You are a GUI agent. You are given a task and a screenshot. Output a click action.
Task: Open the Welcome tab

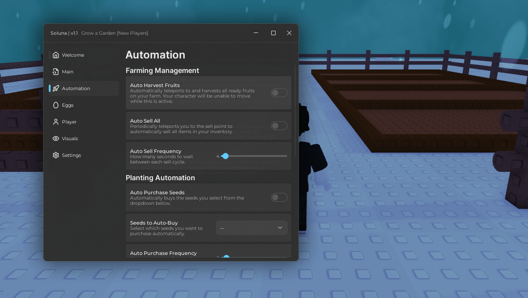pos(84,55)
